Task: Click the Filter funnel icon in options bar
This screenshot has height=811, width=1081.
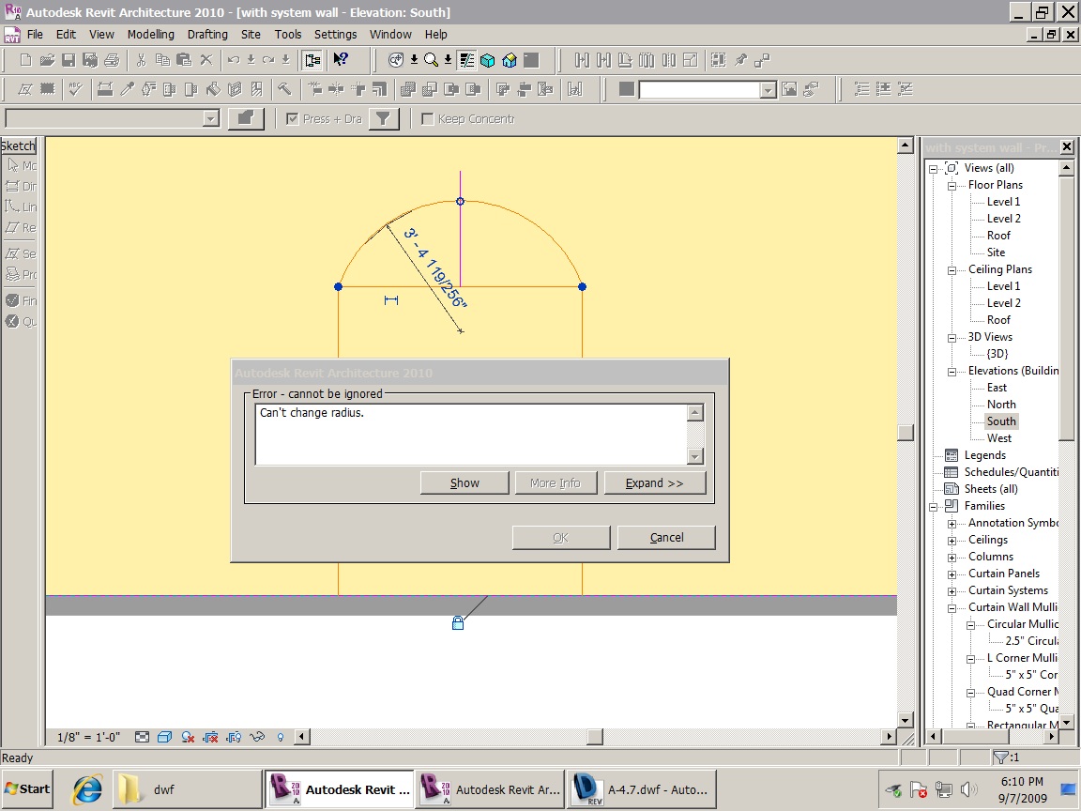Action: 384,119
